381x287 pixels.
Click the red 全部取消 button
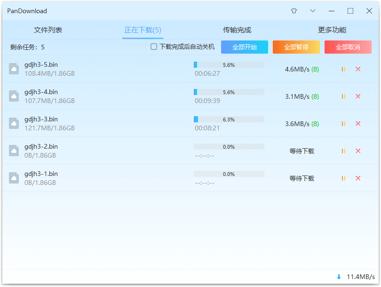point(348,47)
